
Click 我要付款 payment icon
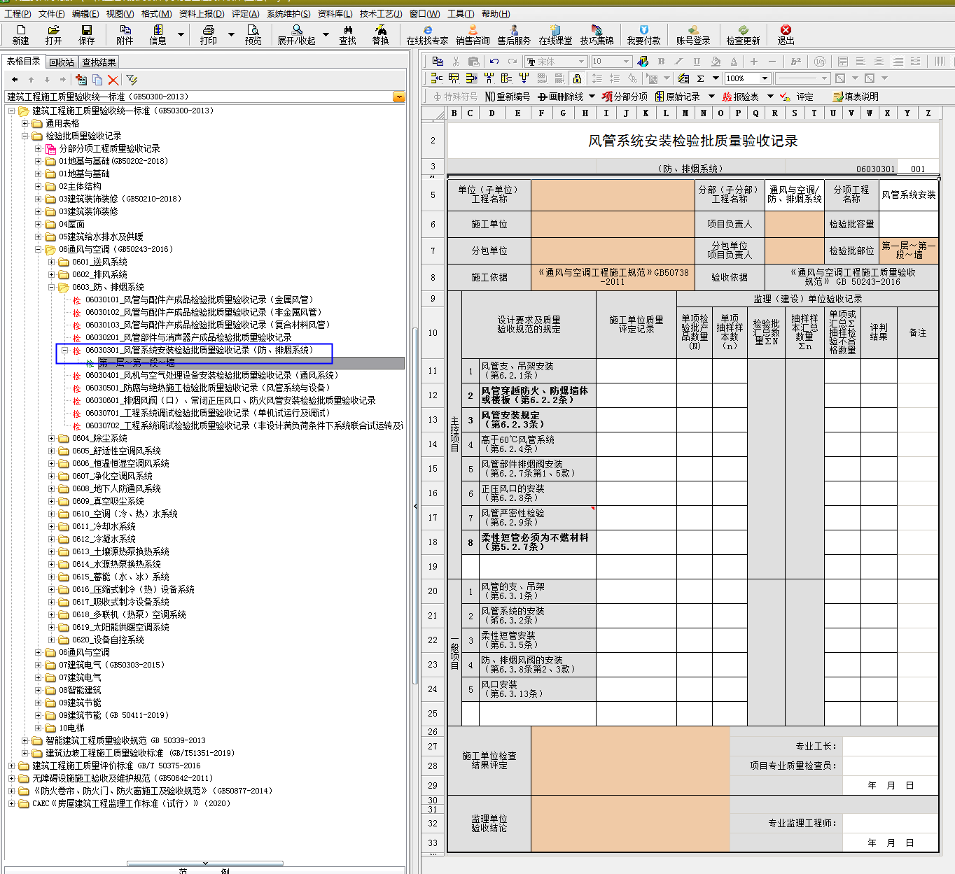coord(643,34)
